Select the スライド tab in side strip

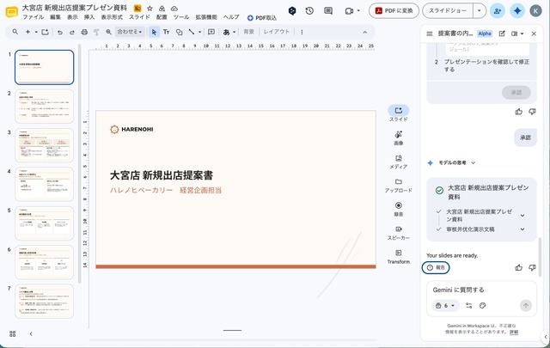coord(399,113)
